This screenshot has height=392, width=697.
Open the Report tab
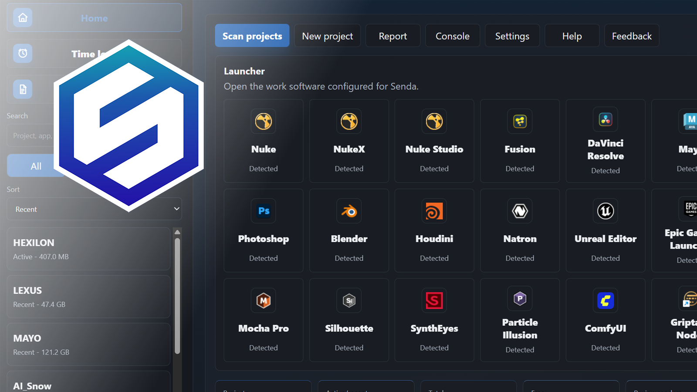[393, 36]
